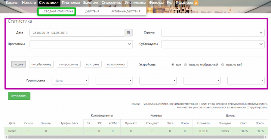Open the calendar date picker icon
This screenshot has width=271, height=140.
click(x=128, y=32)
